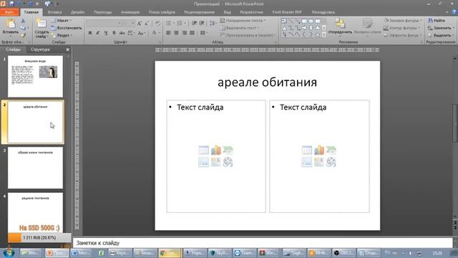Insert table icon in right placeholder
Viewport: 458px width, 258px height.
(307, 150)
